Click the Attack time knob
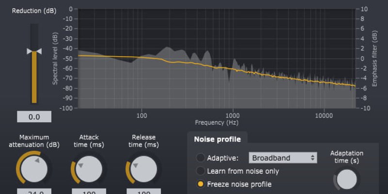Screen dimensions: 388x194 pyautogui.click(x=89, y=169)
